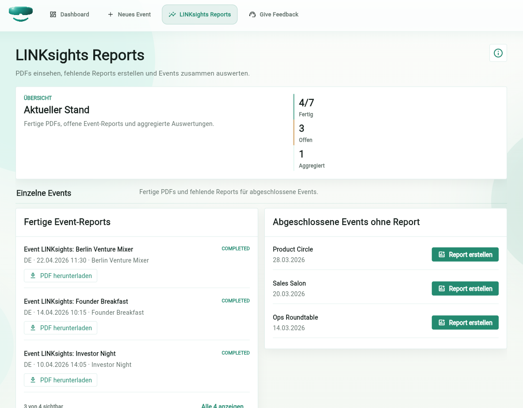Download the Investor Night PDF
Image resolution: width=523 pixels, height=408 pixels.
click(61, 380)
